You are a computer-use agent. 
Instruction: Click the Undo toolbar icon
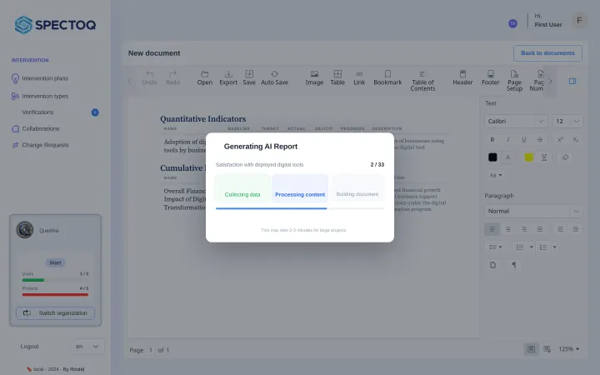[x=149, y=77]
